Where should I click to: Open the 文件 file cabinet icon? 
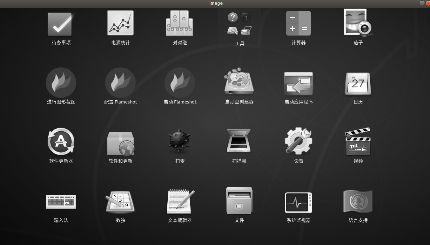pyautogui.click(x=239, y=200)
